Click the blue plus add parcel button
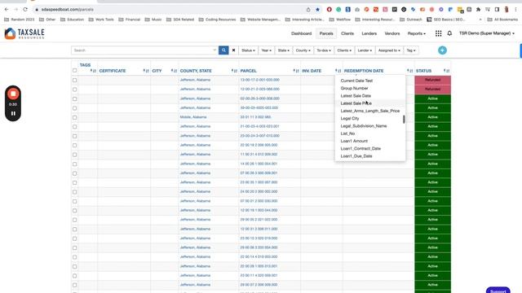Screen dimensions: 522x293 442,50
